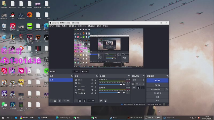
Task: Adjust the 300 ms transition duration stepper
Action: pos(143,84)
